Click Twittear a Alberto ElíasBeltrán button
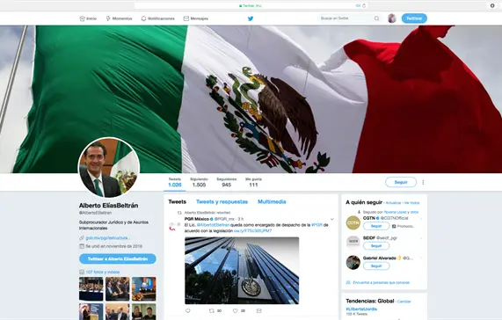502x320 pixels. click(118, 258)
